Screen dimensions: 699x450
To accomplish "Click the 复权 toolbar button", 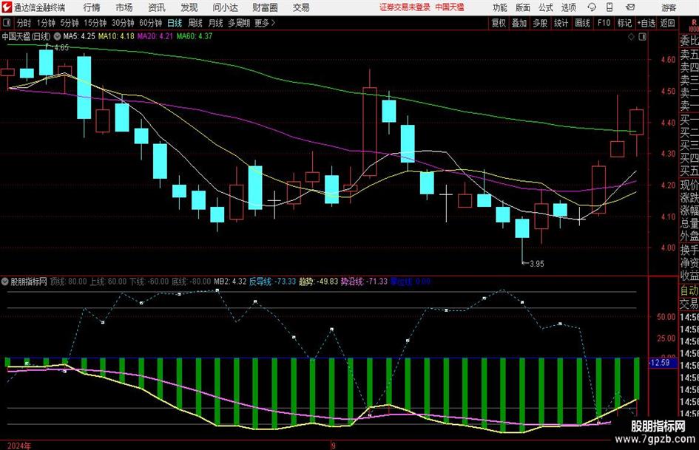I will point(499,23).
